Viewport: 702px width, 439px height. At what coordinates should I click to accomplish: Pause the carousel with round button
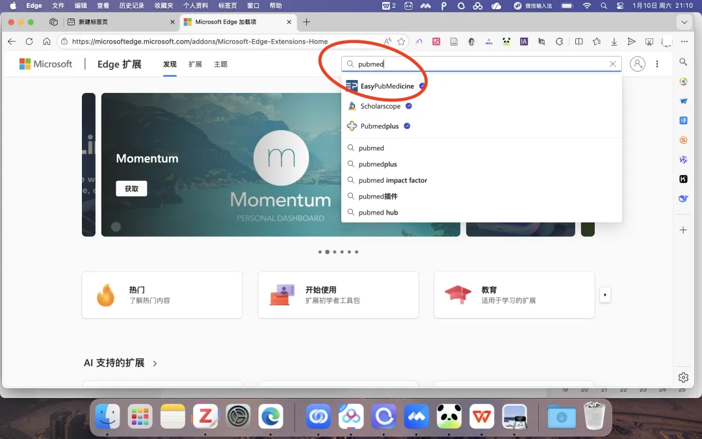point(116,227)
